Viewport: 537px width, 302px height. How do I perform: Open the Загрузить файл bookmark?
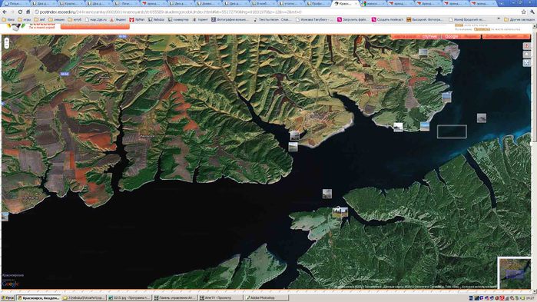coord(352,20)
